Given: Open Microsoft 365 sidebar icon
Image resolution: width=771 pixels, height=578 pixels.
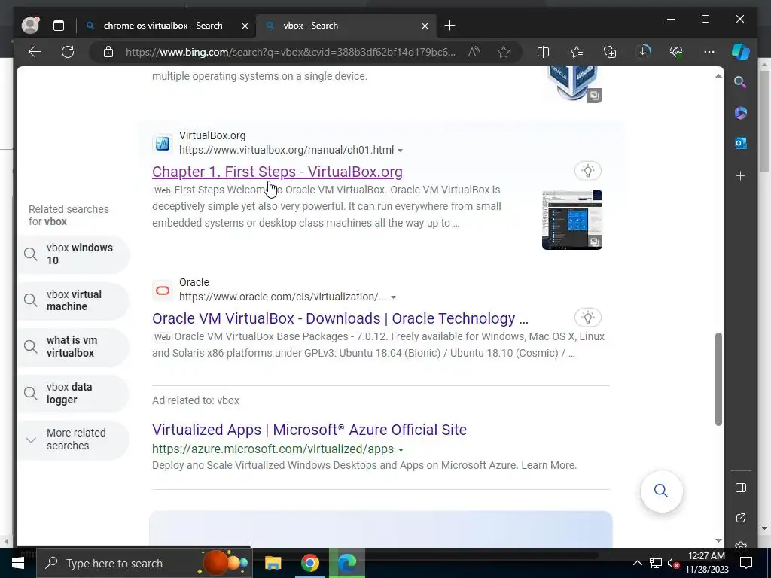Looking at the screenshot, I should pyautogui.click(x=741, y=113).
